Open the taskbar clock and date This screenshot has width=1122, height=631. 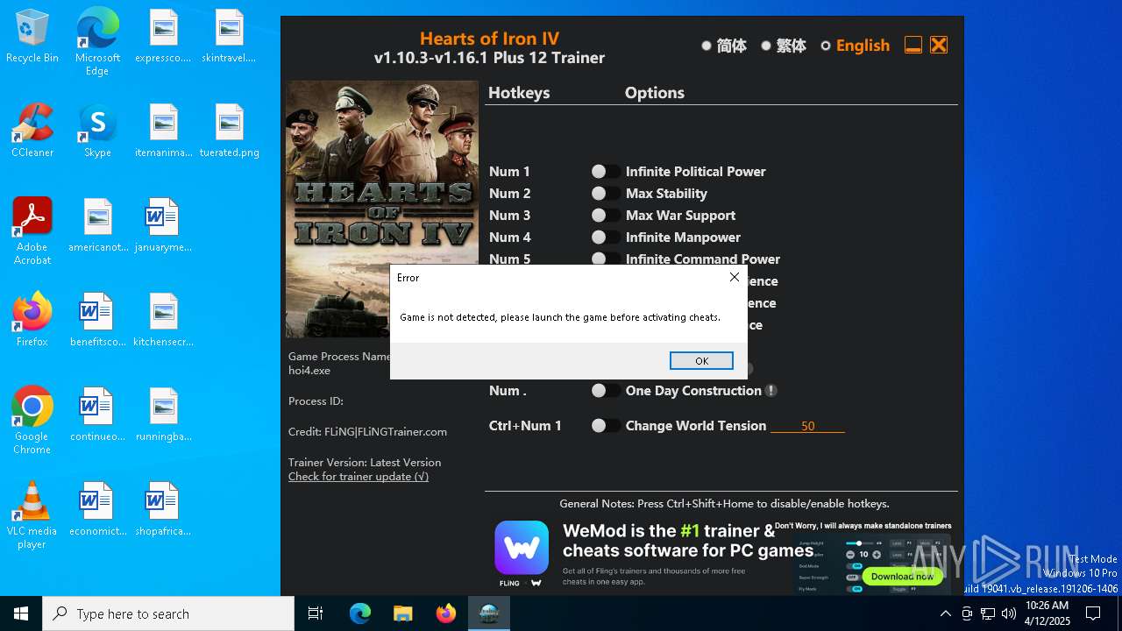point(1047,613)
